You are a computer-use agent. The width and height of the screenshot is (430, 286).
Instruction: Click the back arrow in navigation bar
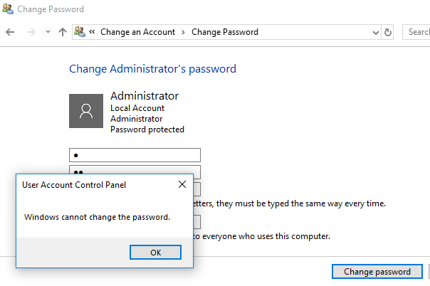[10, 32]
